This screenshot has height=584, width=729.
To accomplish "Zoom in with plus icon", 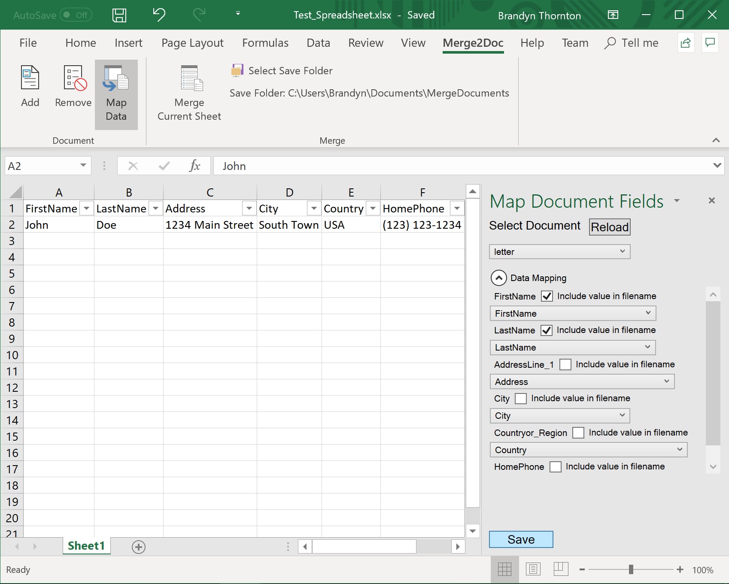I will point(680,569).
